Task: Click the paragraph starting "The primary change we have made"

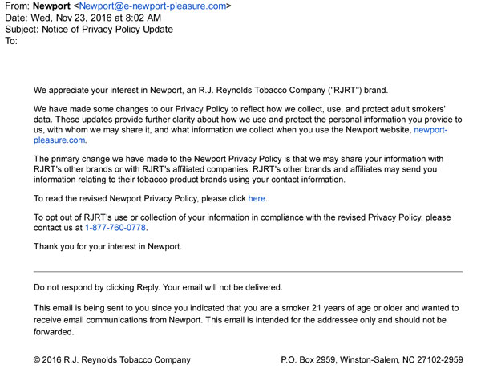Action: (240, 169)
